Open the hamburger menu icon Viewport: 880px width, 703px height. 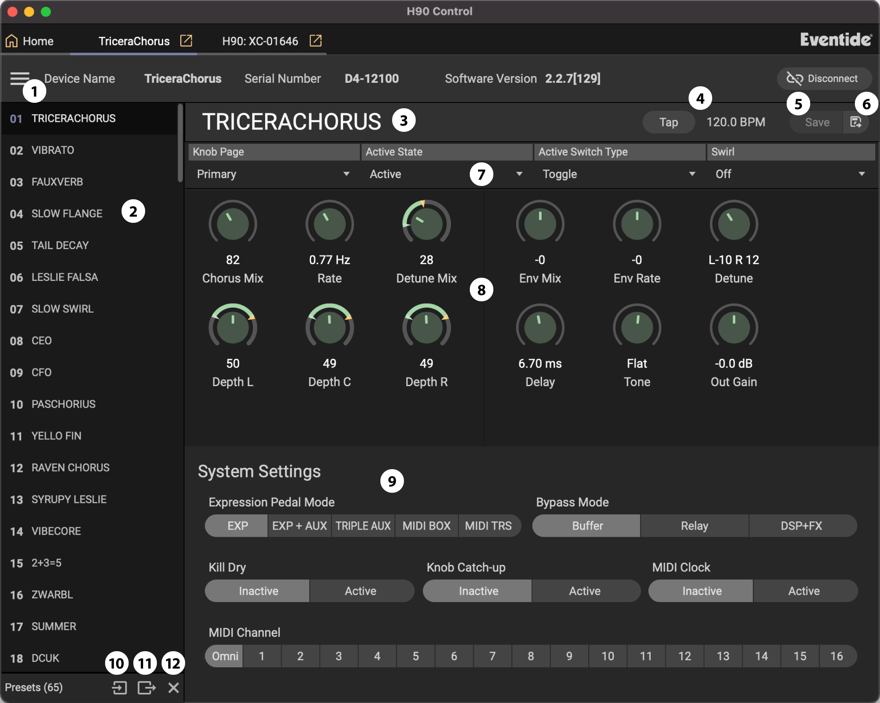19,78
